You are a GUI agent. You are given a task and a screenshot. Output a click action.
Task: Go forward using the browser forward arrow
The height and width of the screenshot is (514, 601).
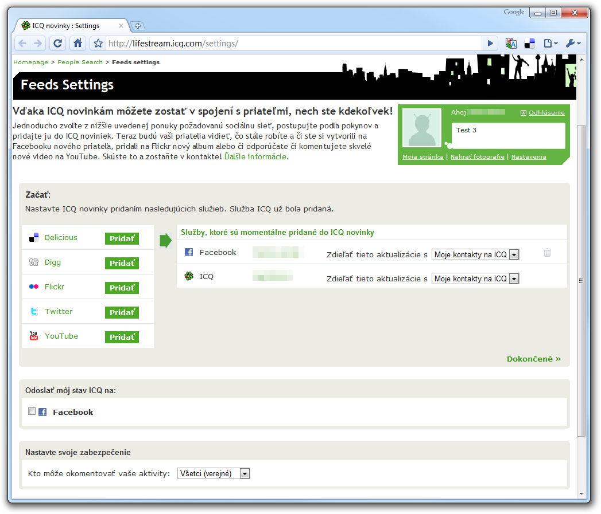tap(38, 43)
